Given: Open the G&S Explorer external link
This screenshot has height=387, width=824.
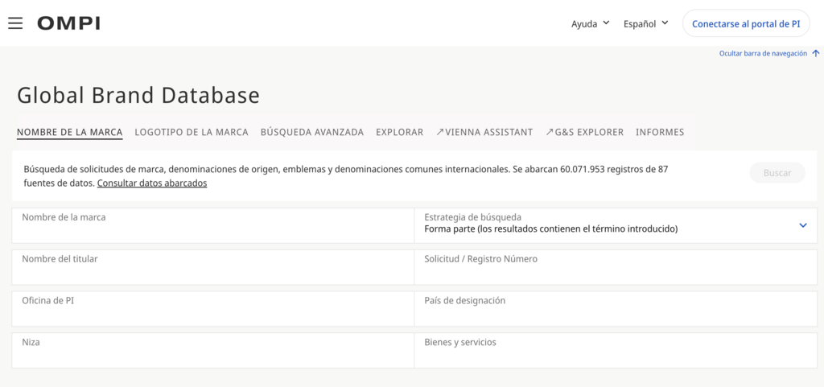Looking at the screenshot, I should (584, 132).
